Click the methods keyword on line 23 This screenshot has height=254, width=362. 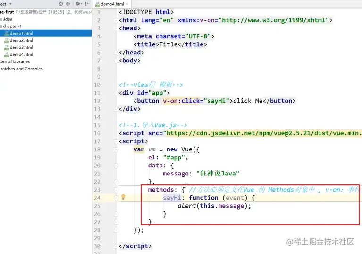tap(161, 190)
